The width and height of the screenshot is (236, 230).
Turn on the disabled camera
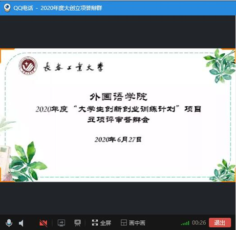click(43, 223)
